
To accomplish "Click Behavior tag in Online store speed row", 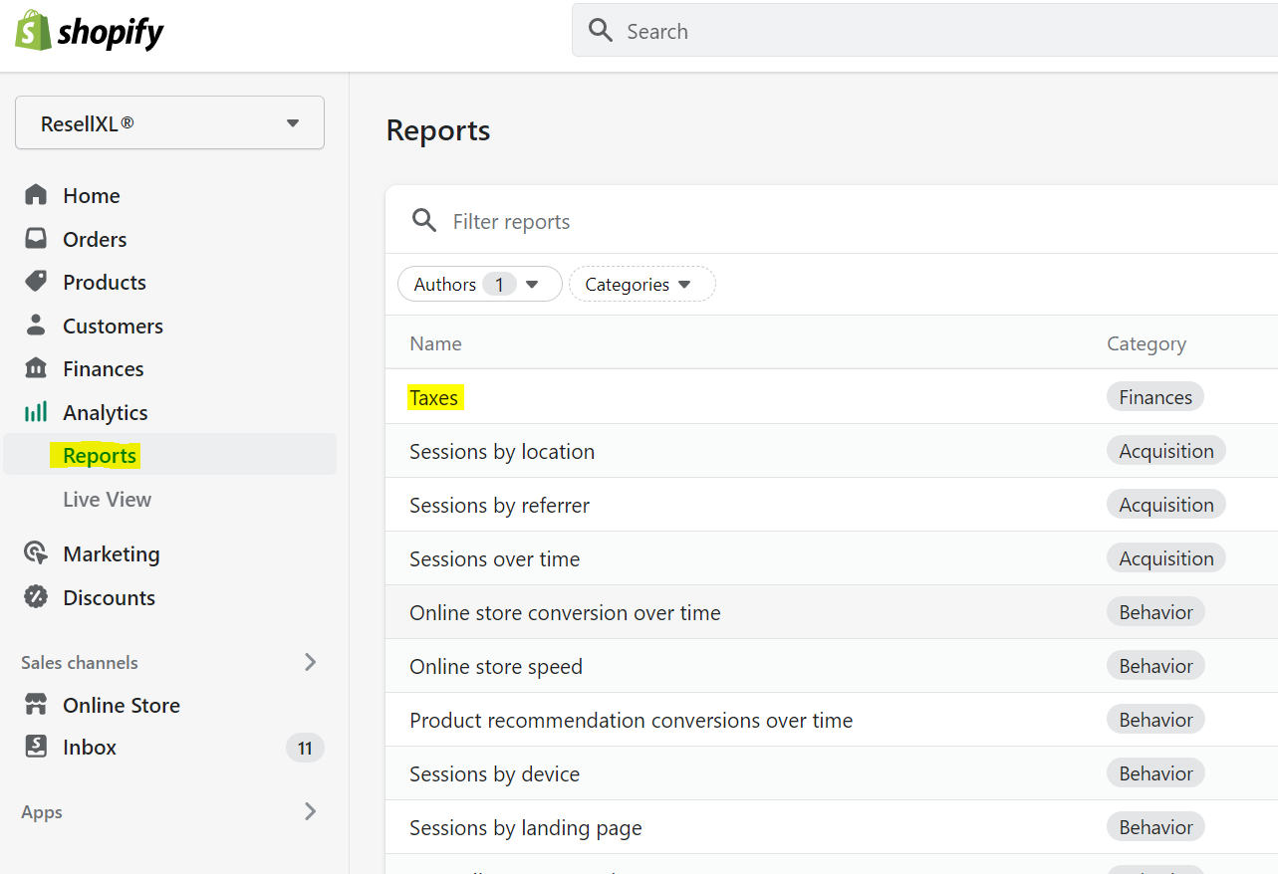I will (1156, 666).
